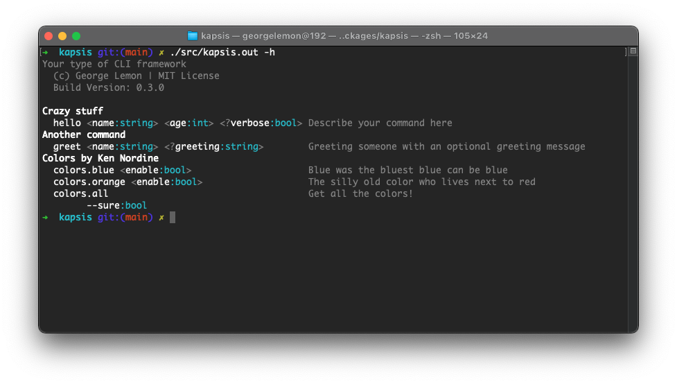Click 'kapsis' in the top prompt line
The height and width of the screenshot is (384, 677).
click(76, 52)
